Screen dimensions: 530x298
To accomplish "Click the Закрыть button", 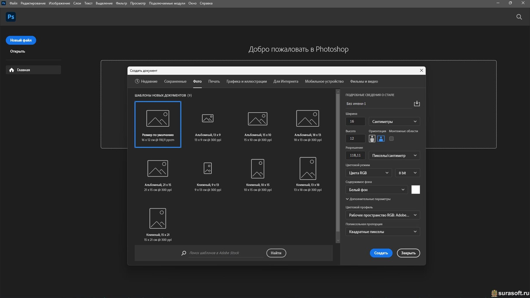I will [408, 253].
